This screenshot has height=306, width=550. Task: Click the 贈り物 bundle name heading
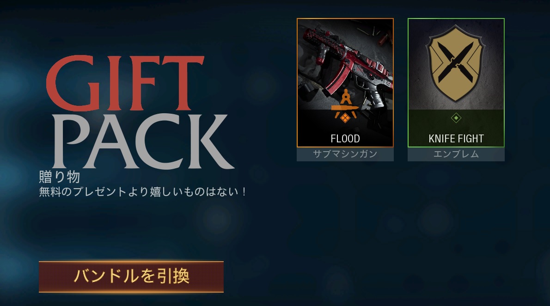pos(60,177)
